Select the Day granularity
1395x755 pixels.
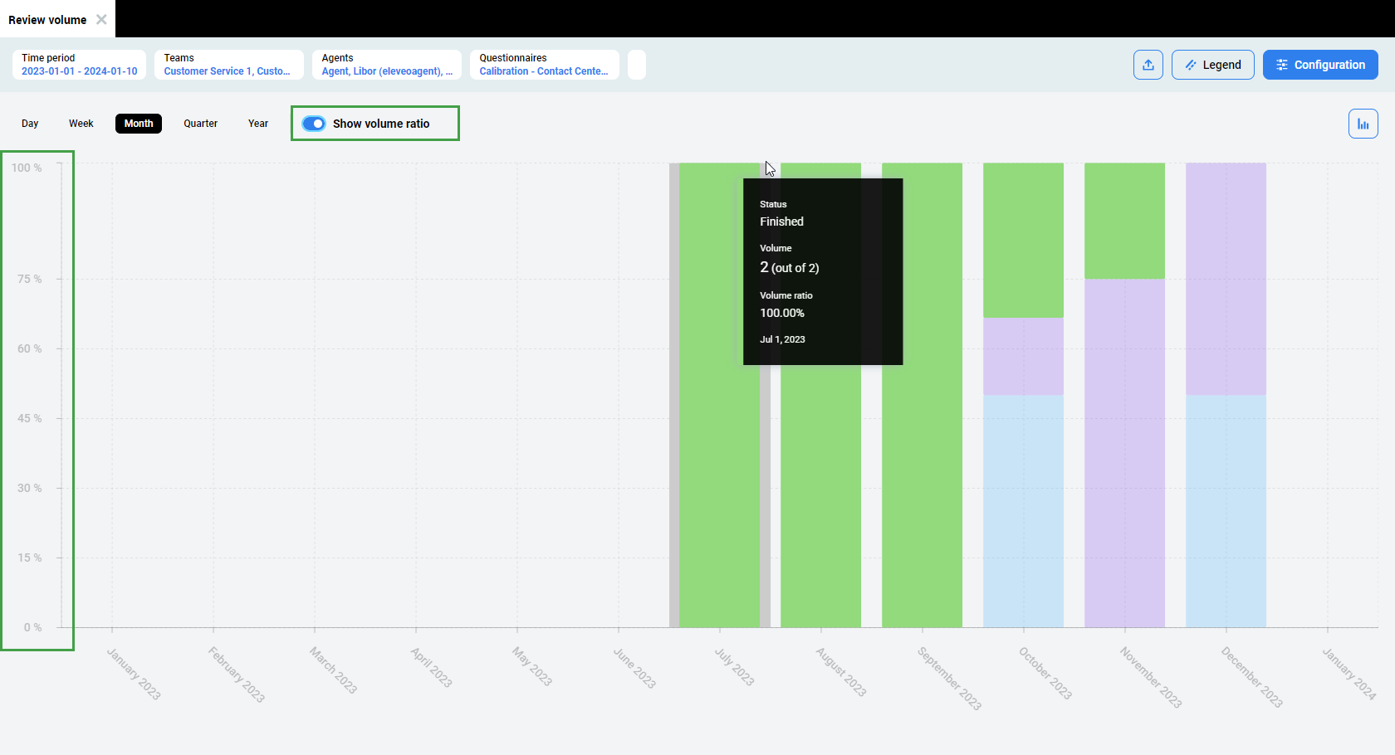pyautogui.click(x=30, y=124)
